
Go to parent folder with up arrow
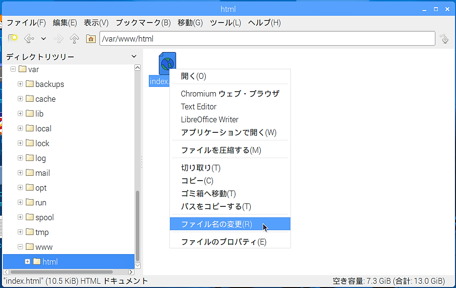(75, 38)
